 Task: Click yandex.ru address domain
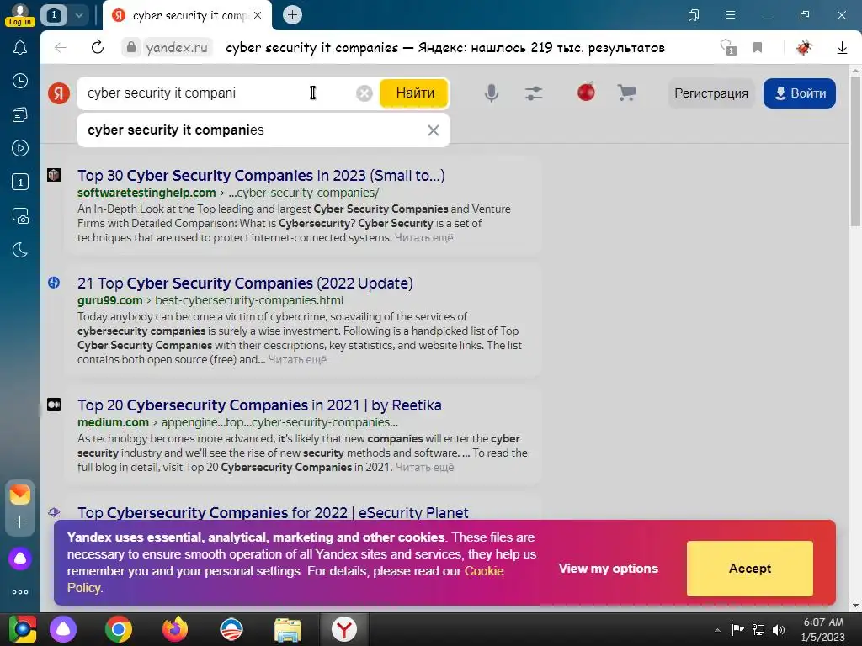coord(177,48)
